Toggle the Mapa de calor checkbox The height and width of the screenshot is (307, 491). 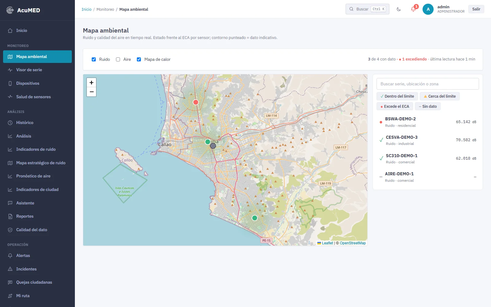pos(139,60)
